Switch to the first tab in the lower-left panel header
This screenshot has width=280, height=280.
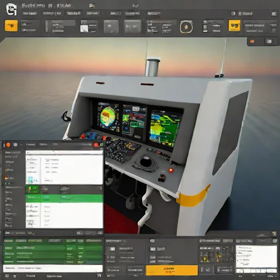(30, 145)
